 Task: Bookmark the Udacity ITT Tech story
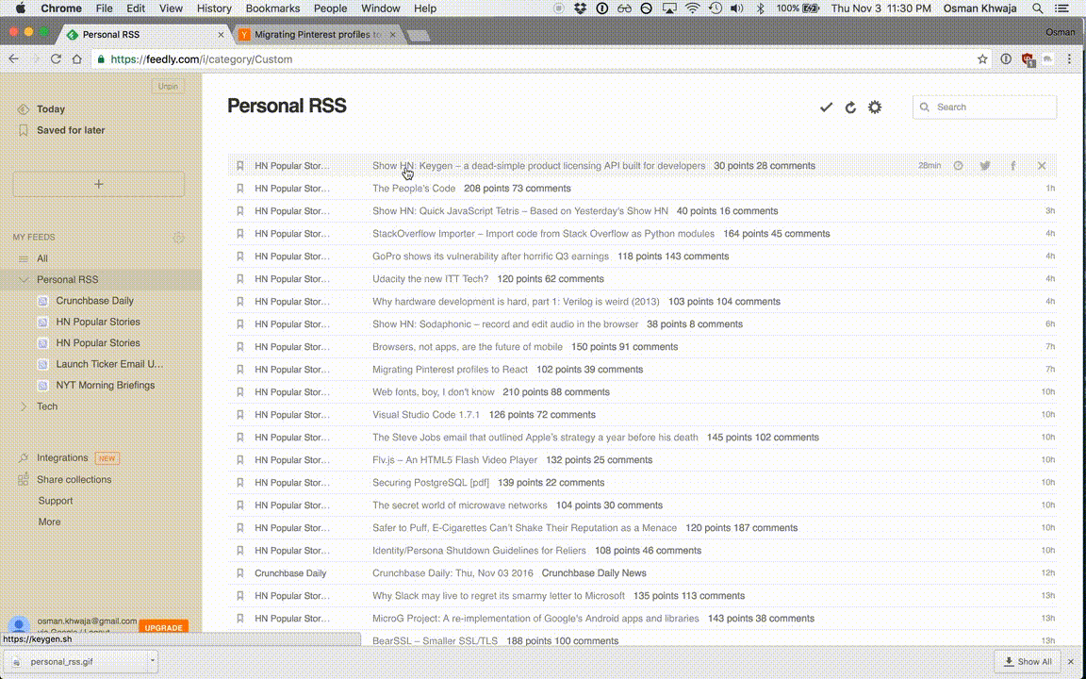pyautogui.click(x=240, y=279)
